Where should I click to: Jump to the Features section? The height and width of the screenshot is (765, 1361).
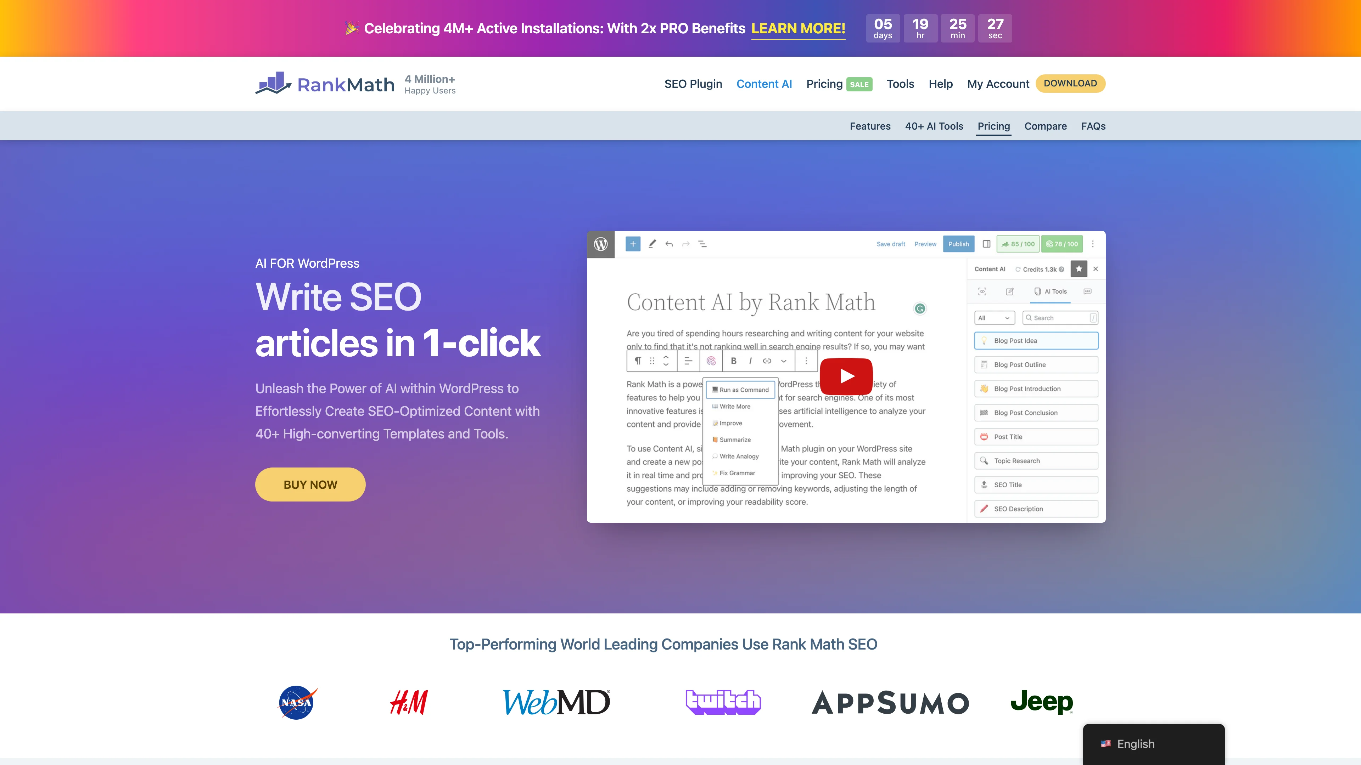click(x=870, y=126)
